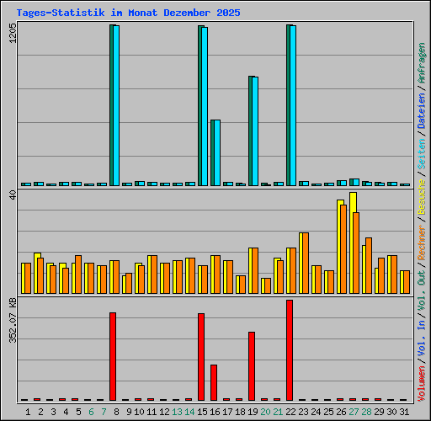The height and width of the screenshot is (421, 431).
Task: Click the 'Vol. Out' legend label
Action: click(x=422, y=290)
